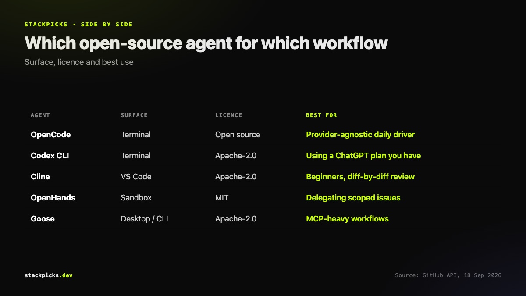Viewport: 526px width, 296px height.
Task: Click the Codex CLI agent name
Action: pyautogui.click(x=50, y=156)
